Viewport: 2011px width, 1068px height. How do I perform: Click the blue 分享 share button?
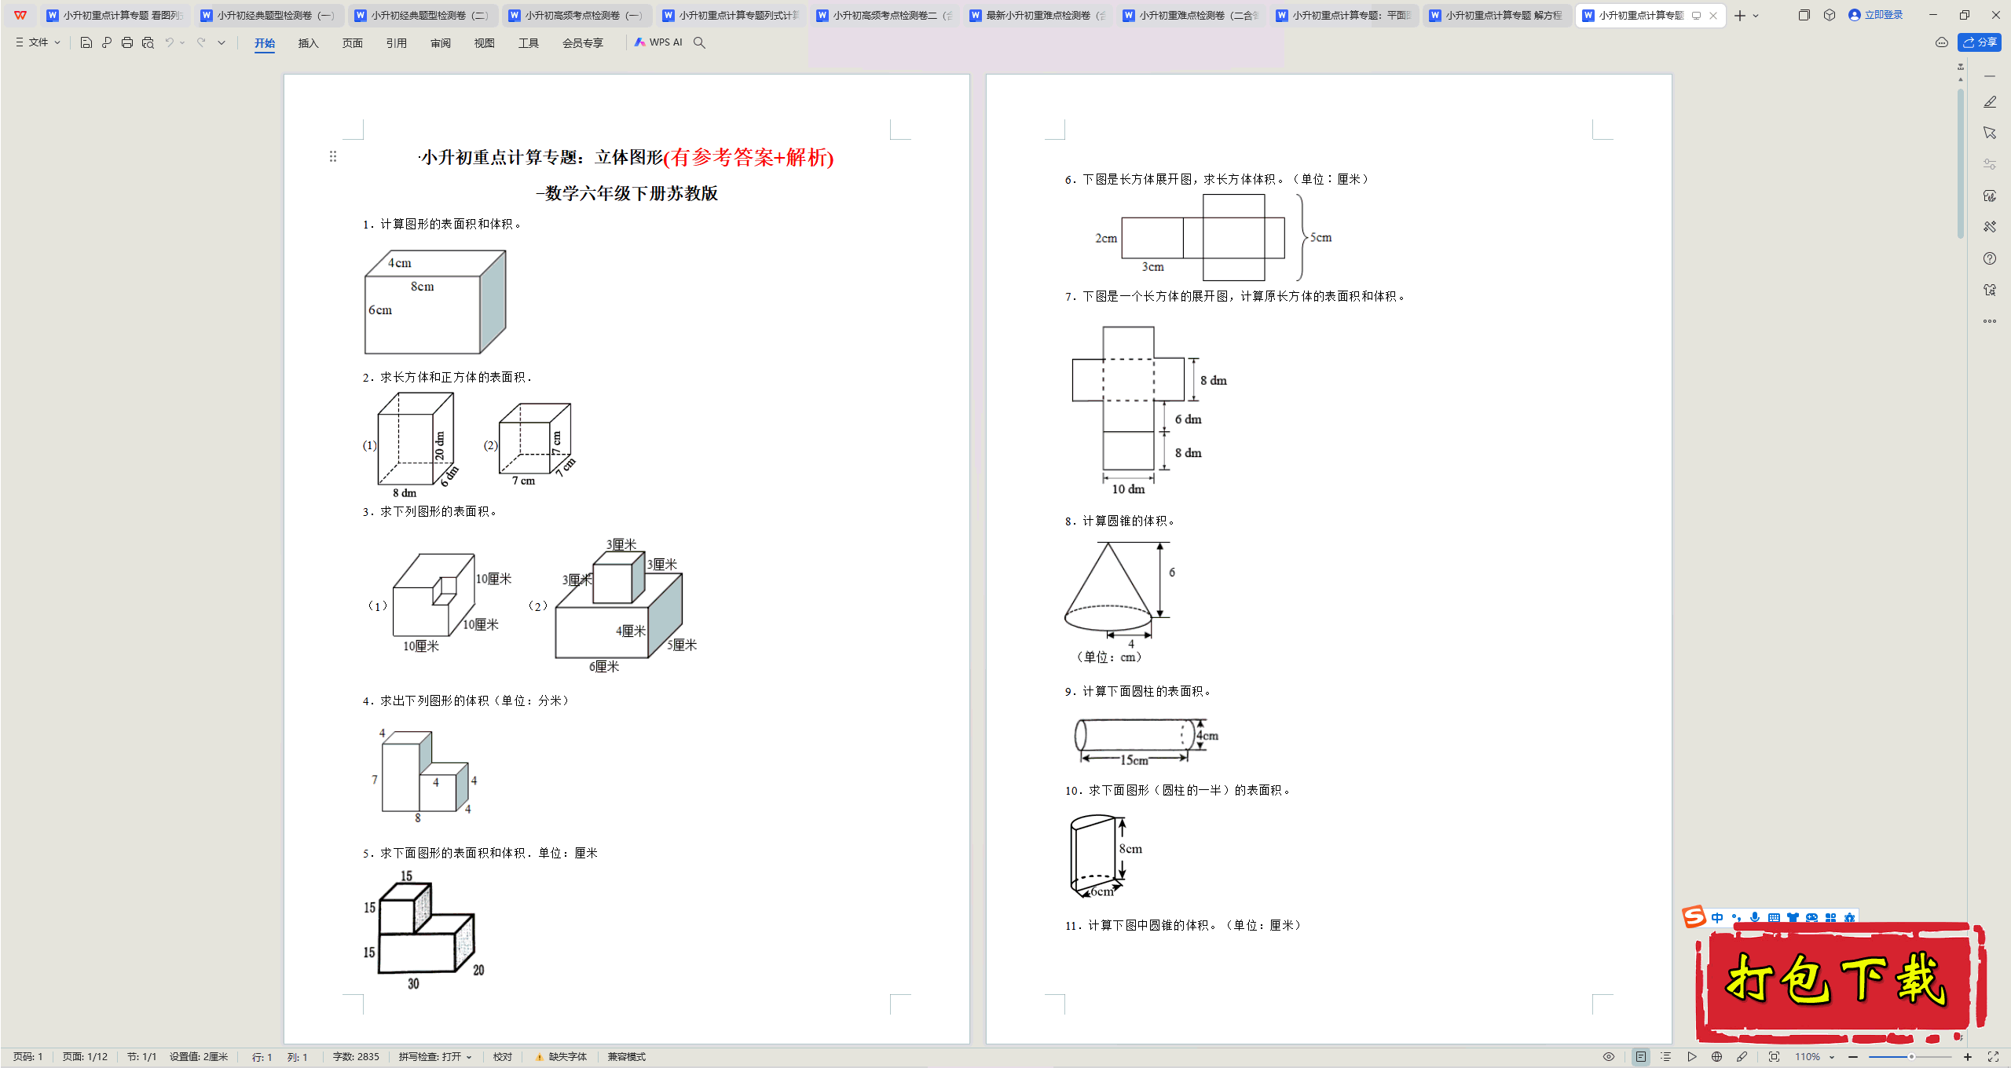[x=1980, y=42]
